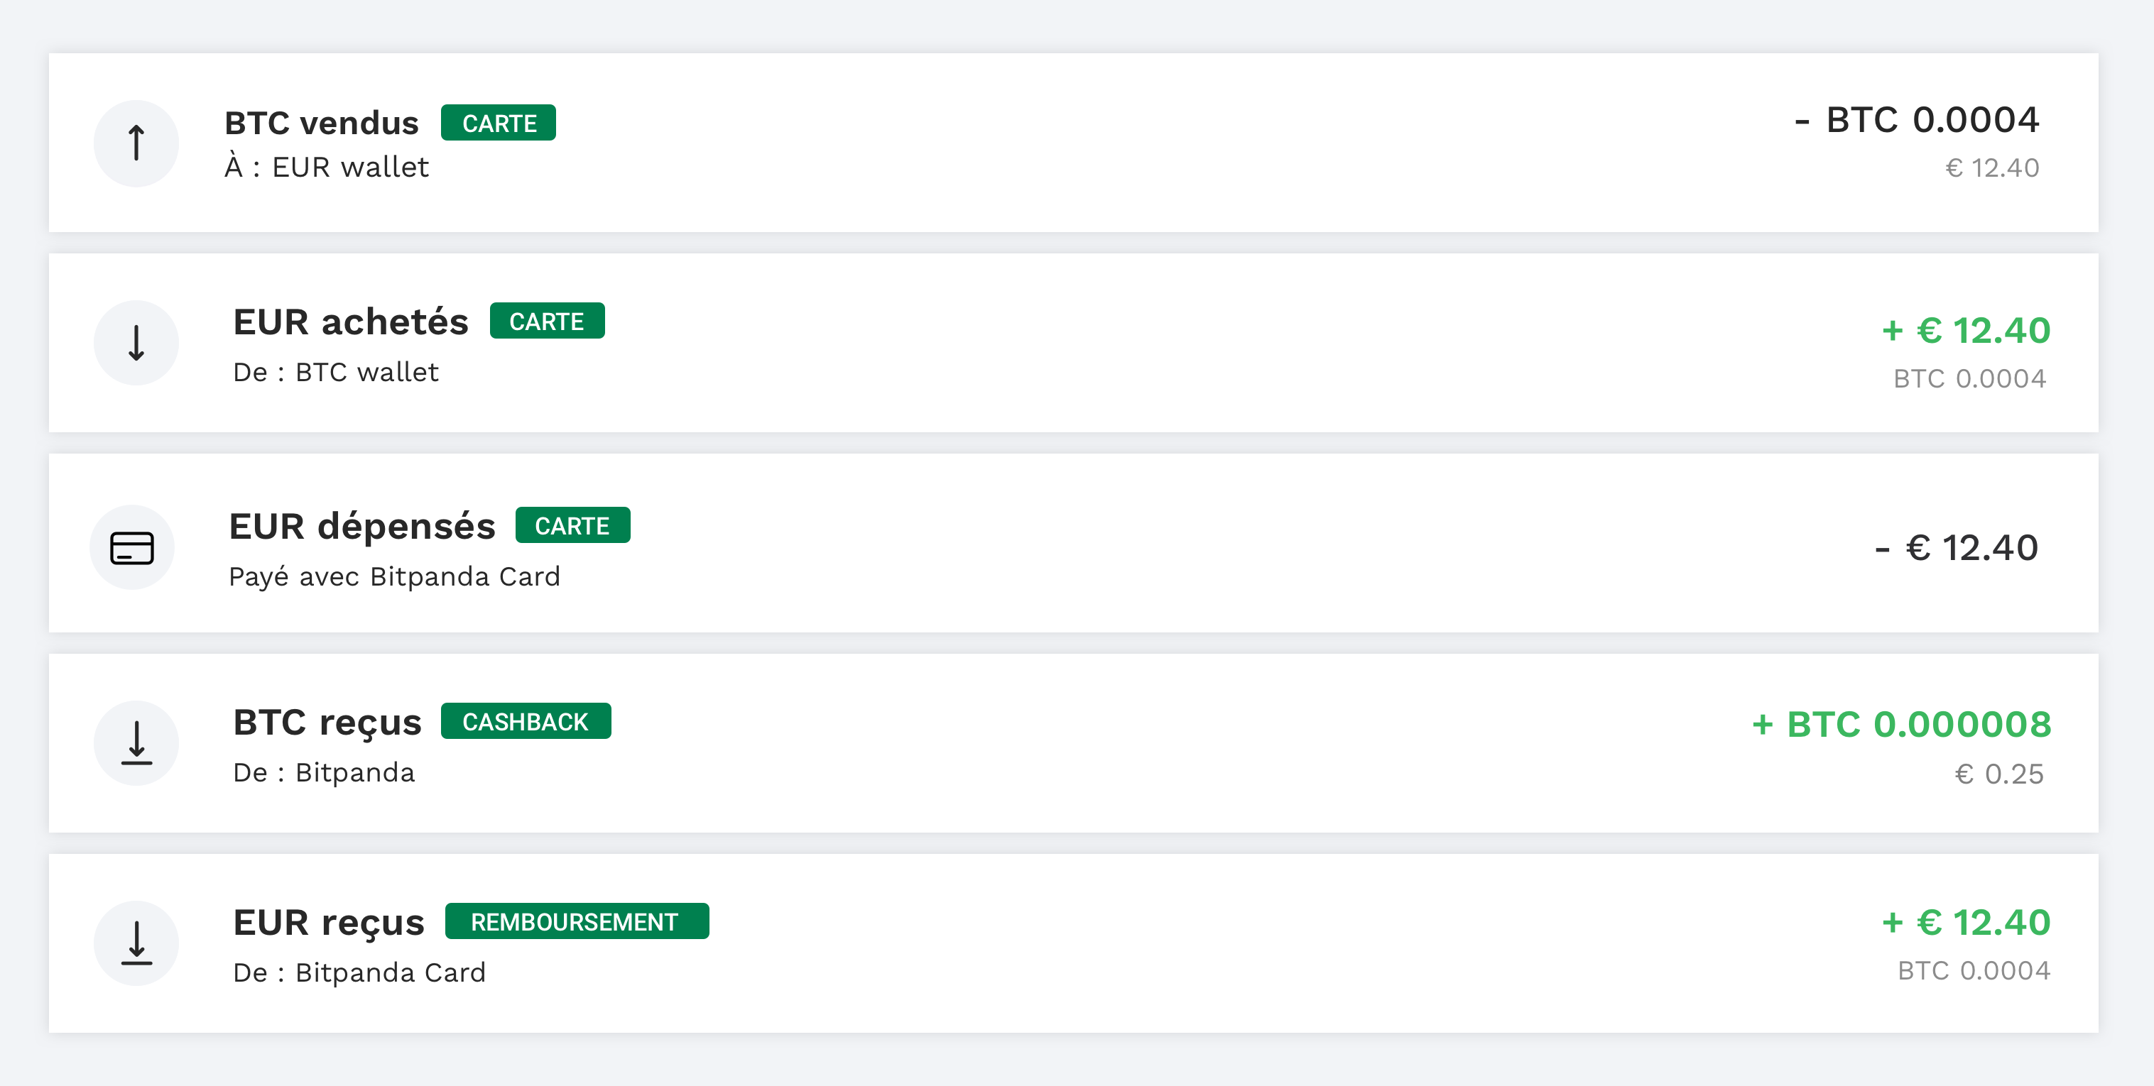Open the EUR achetés transaction title
This screenshot has height=1086, width=2154.
(350, 322)
